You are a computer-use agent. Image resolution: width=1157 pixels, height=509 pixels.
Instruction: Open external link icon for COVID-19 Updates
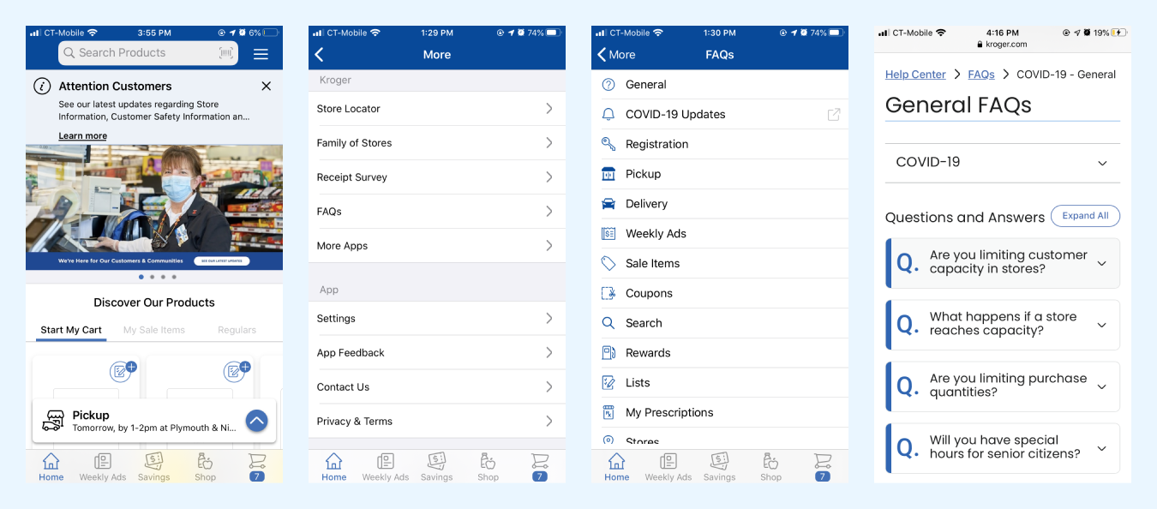pos(833,114)
